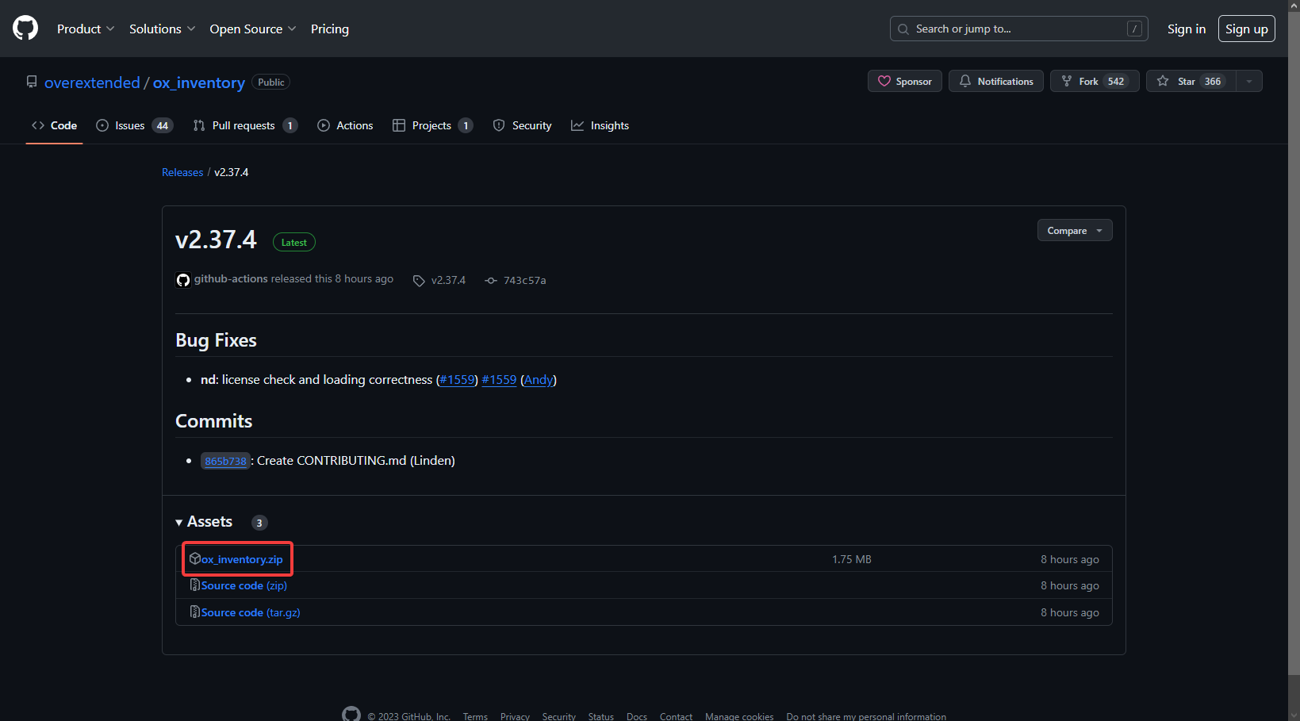
Task: Switch to the Actions tab
Action: point(345,125)
